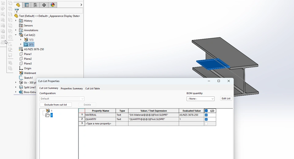Select cut list item 1(1) weldment icon
294x159 pixels.
pyautogui.click(x=26, y=40)
